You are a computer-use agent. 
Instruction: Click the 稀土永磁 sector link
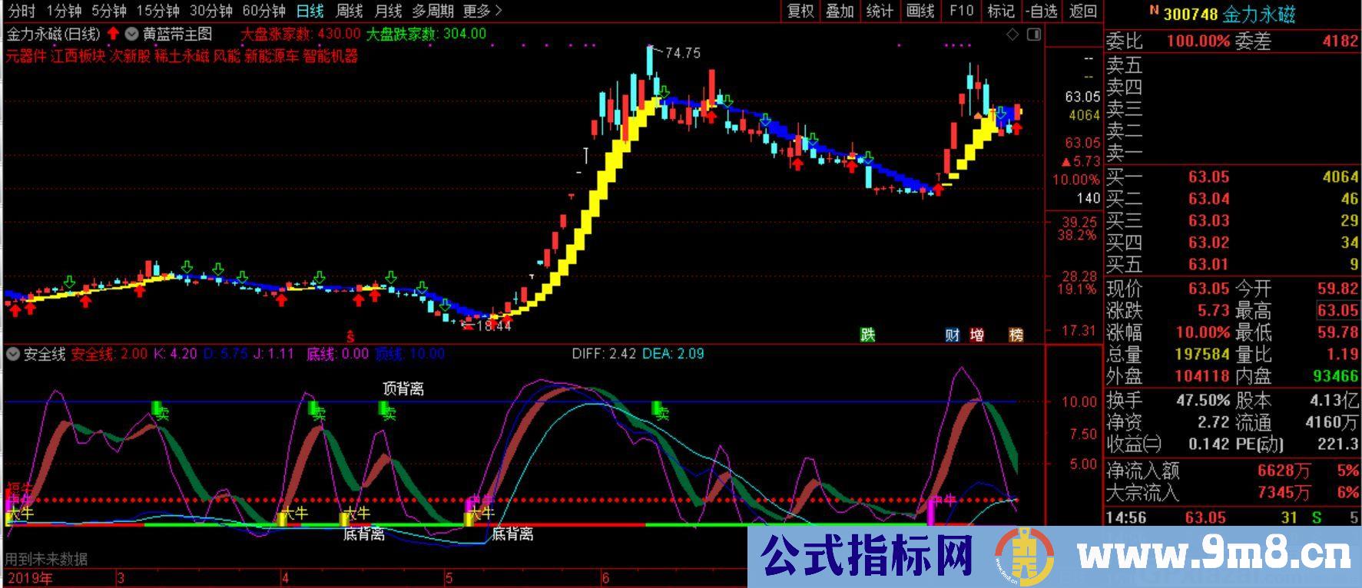(181, 56)
